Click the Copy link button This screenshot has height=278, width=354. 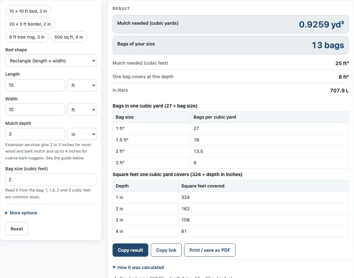point(166,250)
